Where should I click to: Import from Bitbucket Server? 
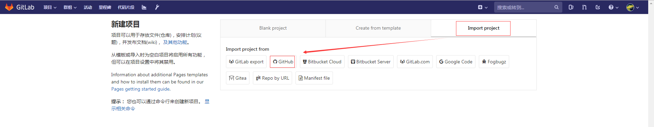point(371,62)
